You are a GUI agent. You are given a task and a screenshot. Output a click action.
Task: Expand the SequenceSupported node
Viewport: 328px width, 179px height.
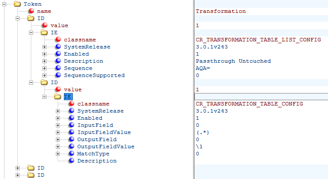[x=44, y=75]
